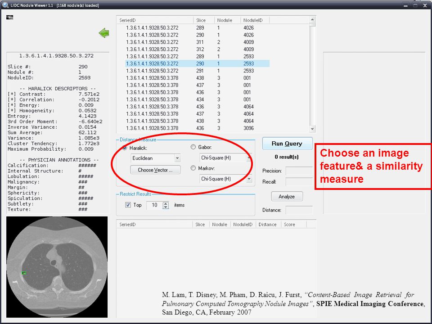This screenshot has width=432, height=324.
Task: Open the Gabor Chi-Square dropdown
Action: click(x=249, y=157)
